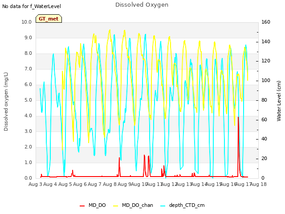The image size is (285, 214).
Task: Click the 100 right axis value
Action: [266, 80]
